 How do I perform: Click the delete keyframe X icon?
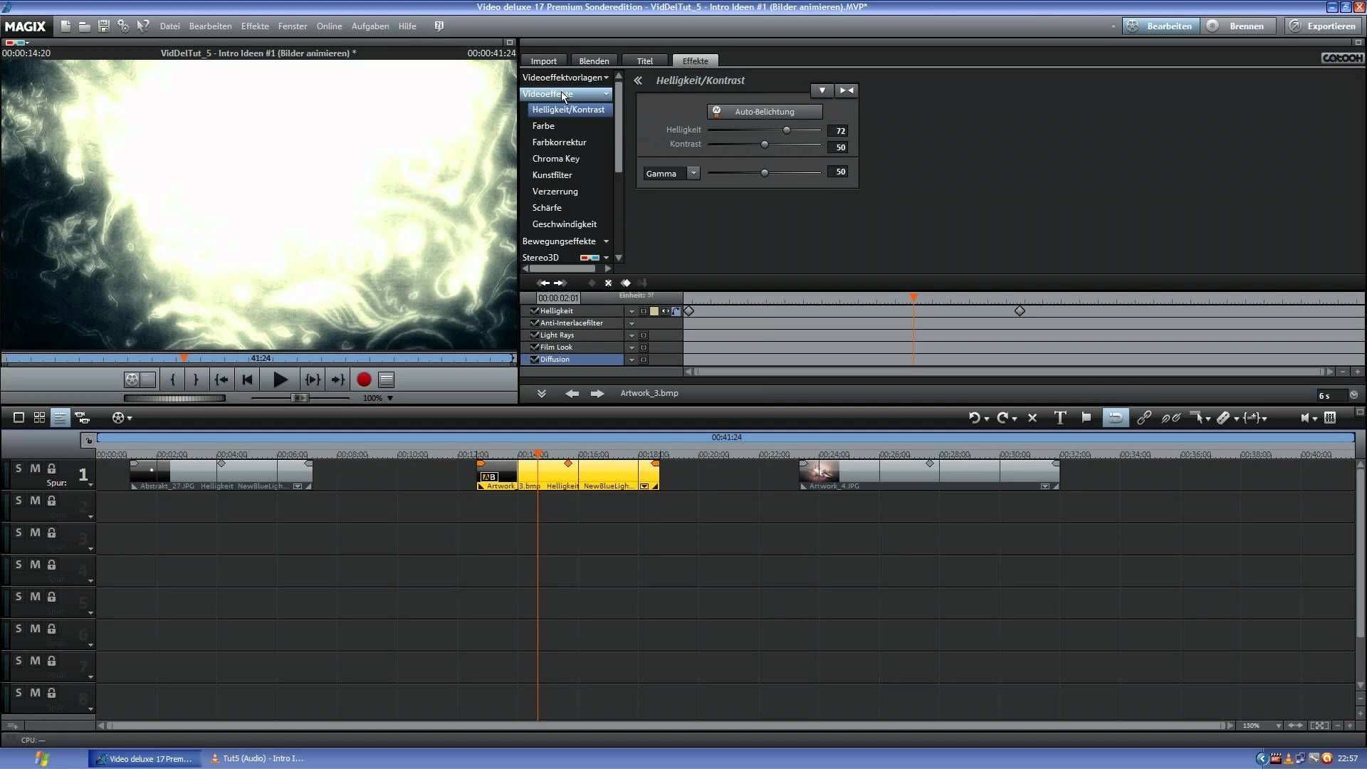pyautogui.click(x=608, y=283)
